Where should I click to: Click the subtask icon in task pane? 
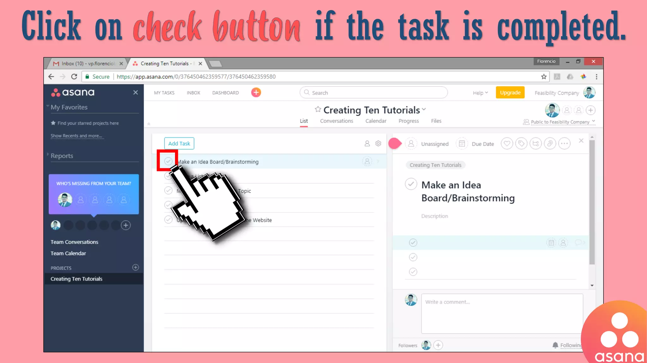pyautogui.click(x=536, y=144)
